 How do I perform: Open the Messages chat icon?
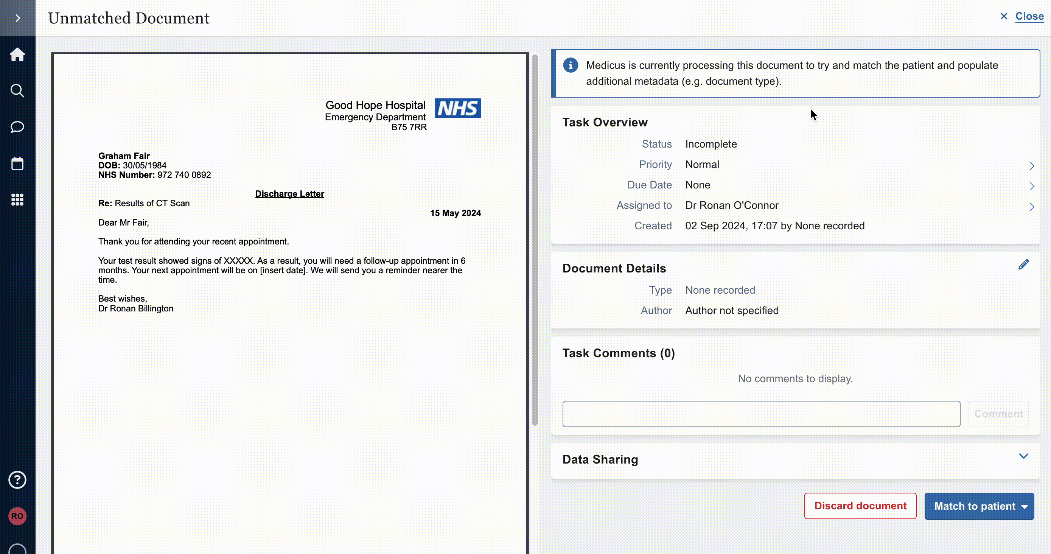17,127
